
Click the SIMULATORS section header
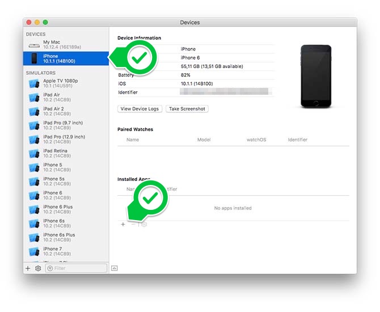(x=41, y=73)
